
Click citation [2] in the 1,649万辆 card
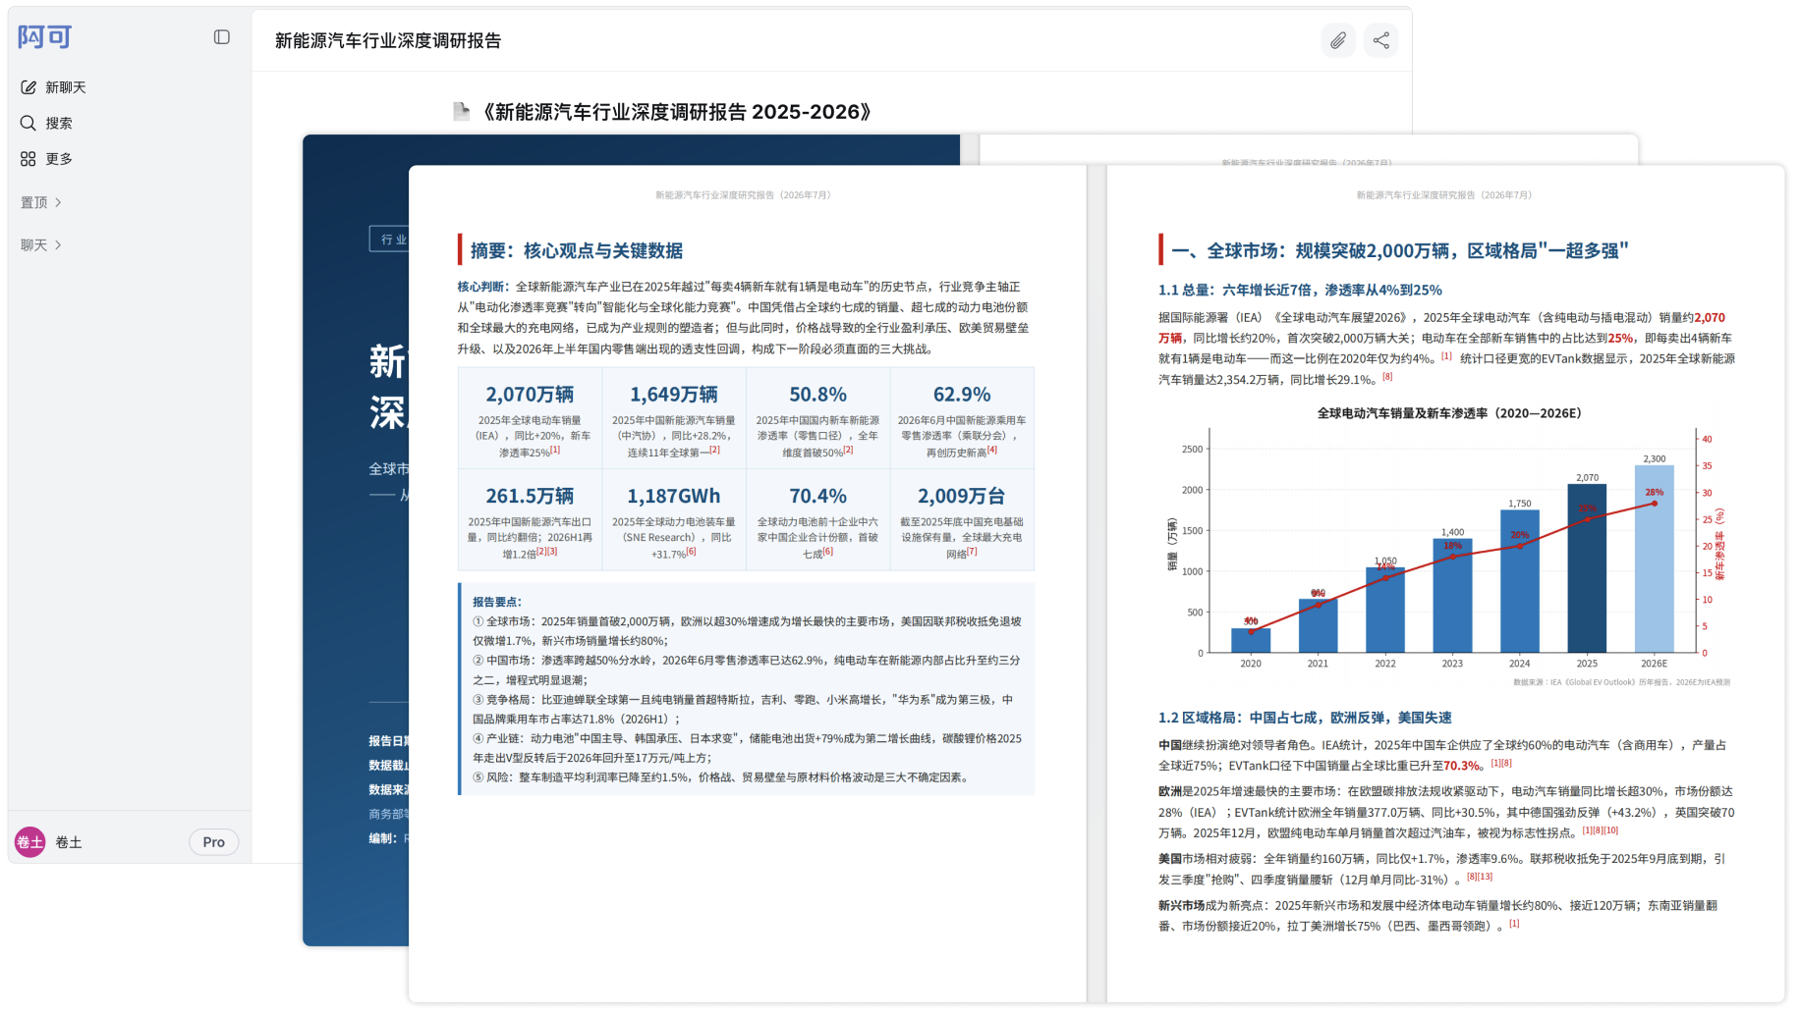(714, 450)
